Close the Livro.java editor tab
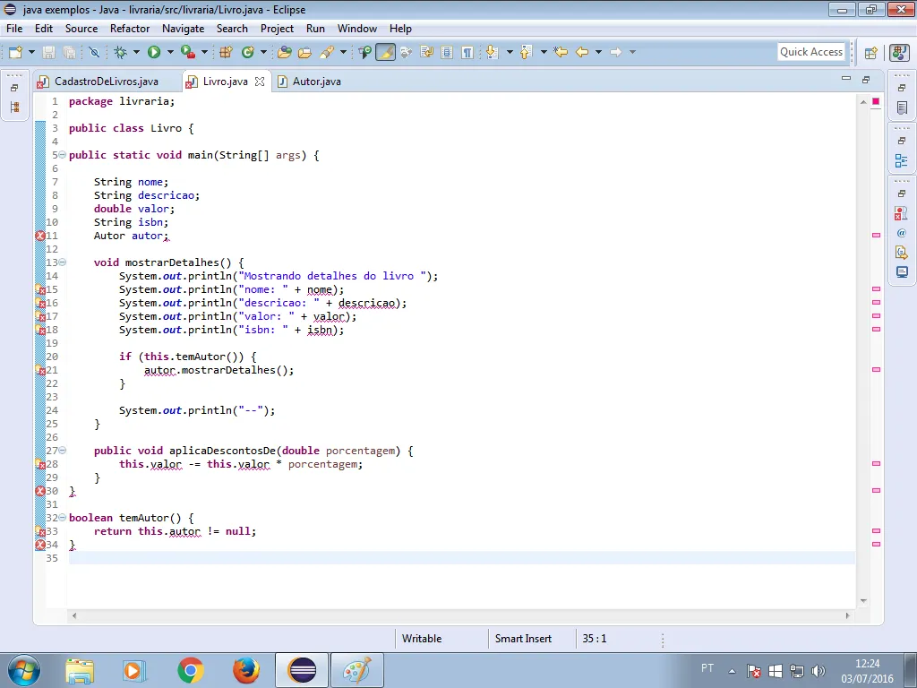This screenshot has height=688, width=917. (x=260, y=82)
